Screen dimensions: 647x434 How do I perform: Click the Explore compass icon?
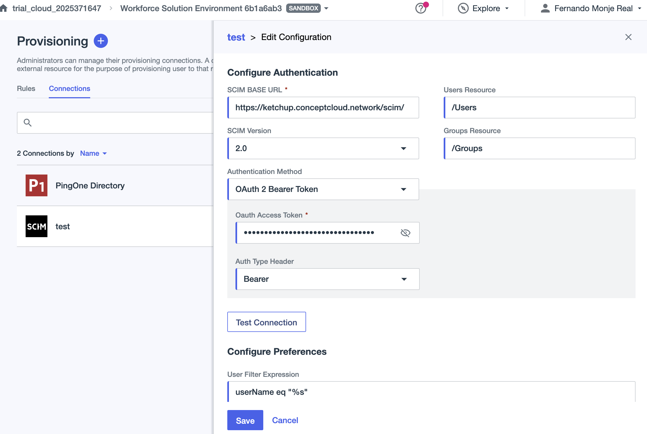[x=463, y=8]
